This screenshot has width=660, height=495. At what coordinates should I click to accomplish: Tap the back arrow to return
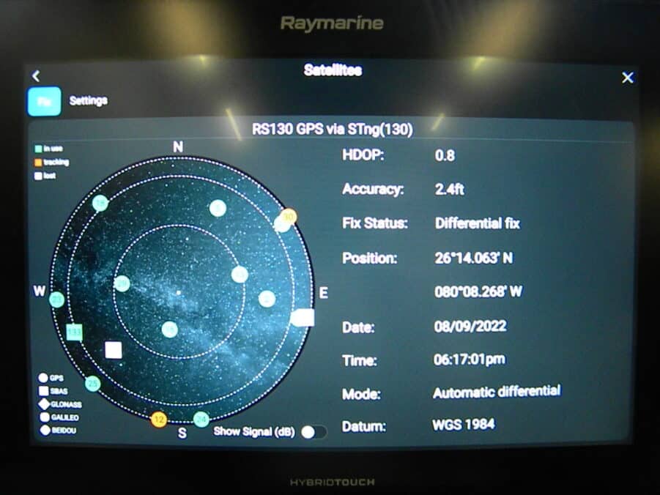tap(35, 75)
